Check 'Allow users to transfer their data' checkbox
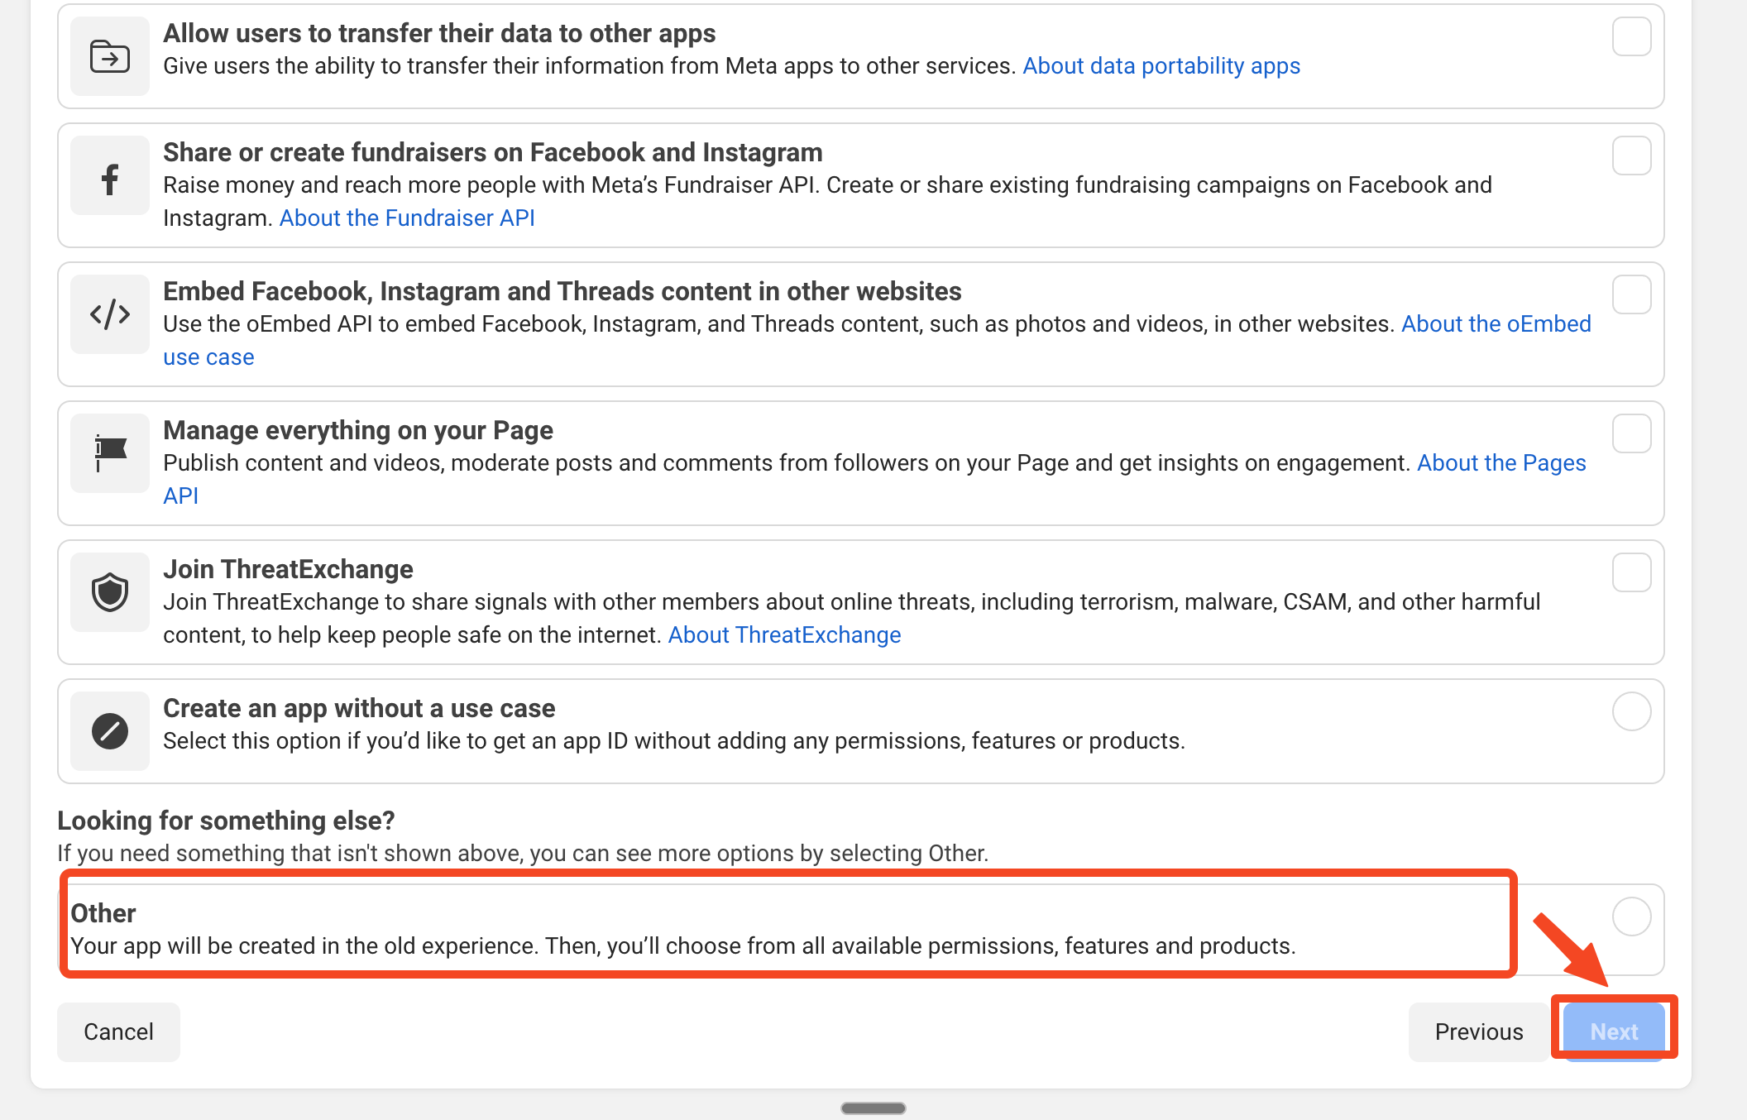Viewport: 1747px width, 1120px height. point(1631,36)
